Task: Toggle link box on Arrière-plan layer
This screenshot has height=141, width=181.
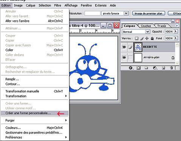Action: pos(130,58)
